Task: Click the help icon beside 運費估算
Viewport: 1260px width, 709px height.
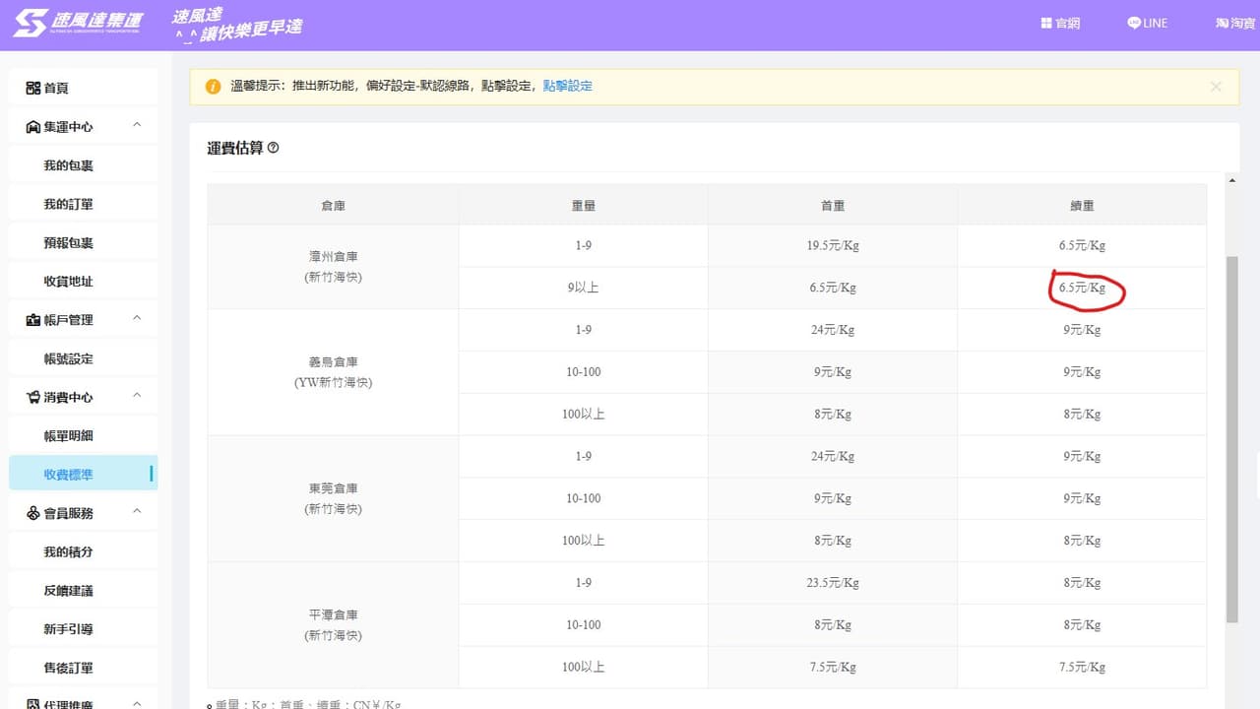Action: click(x=273, y=148)
